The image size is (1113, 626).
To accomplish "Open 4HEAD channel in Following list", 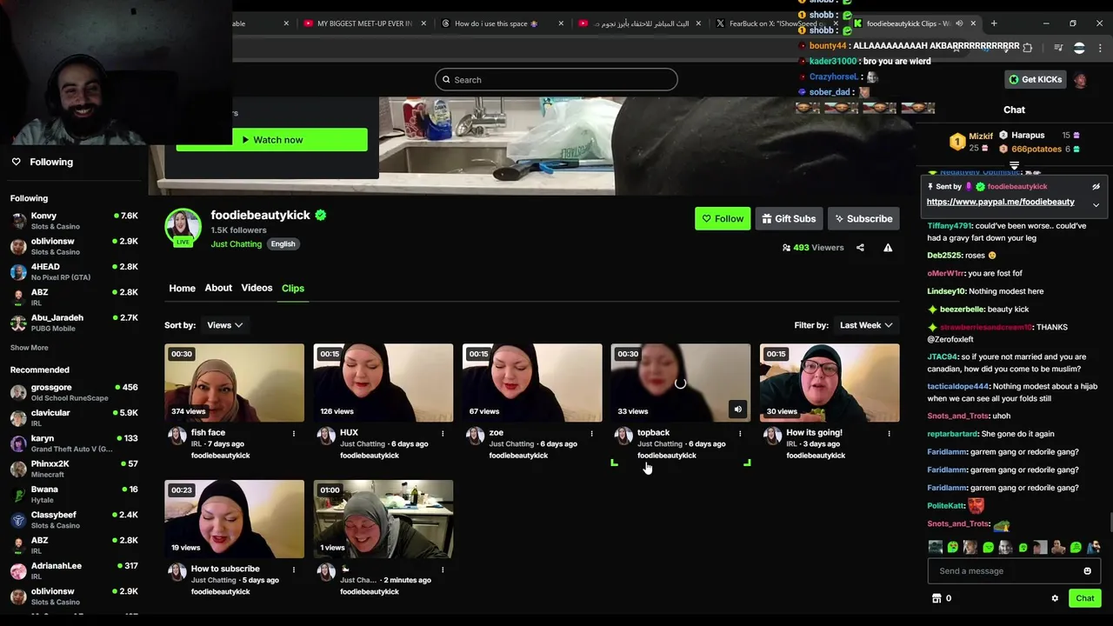I will click(74, 271).
